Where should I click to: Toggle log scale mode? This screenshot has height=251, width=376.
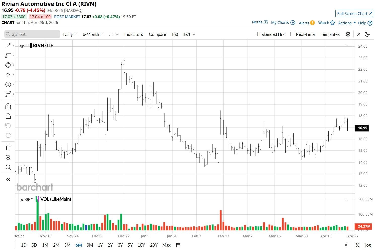tap(368, 245)
